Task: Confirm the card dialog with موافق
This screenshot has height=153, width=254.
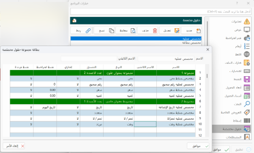Action: pyautogui.click(x=198, y=146)
